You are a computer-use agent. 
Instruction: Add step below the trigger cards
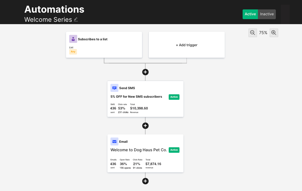click(145, 72)
